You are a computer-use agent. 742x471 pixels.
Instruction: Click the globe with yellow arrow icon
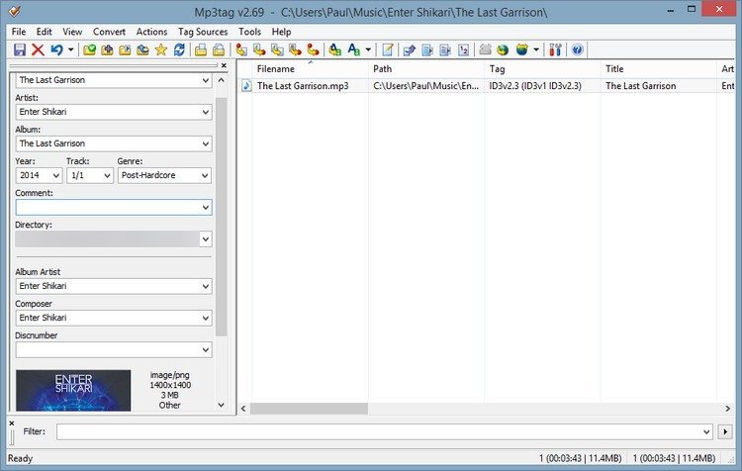click(x=503, y=49)
